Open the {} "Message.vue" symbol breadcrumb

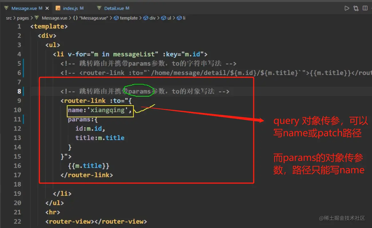click(91, 18)
